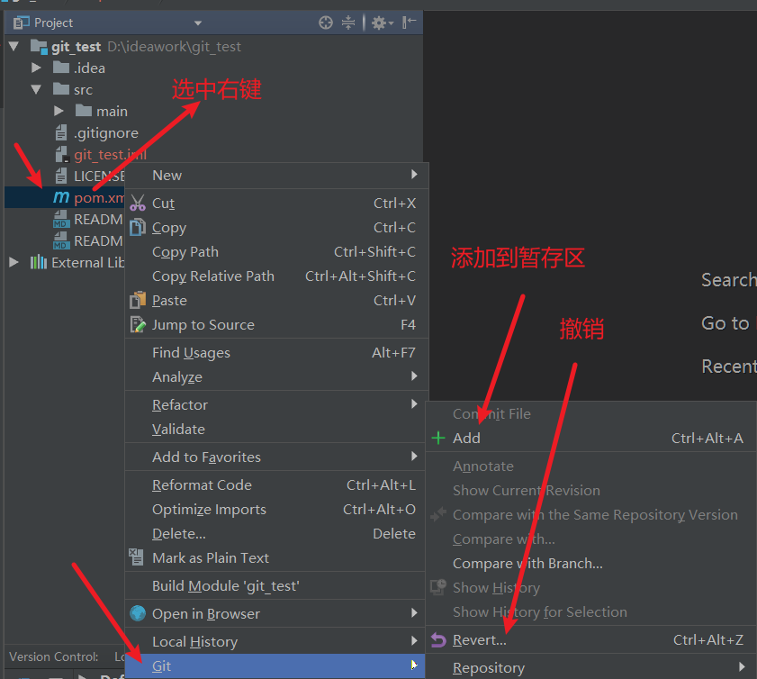This screenshot has height=679, width=757.
Task: Open the New submenu
Action: coord(276,175)
